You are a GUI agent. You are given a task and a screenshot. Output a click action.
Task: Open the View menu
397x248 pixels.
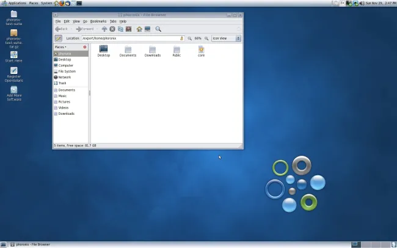[x=76, y=21]
